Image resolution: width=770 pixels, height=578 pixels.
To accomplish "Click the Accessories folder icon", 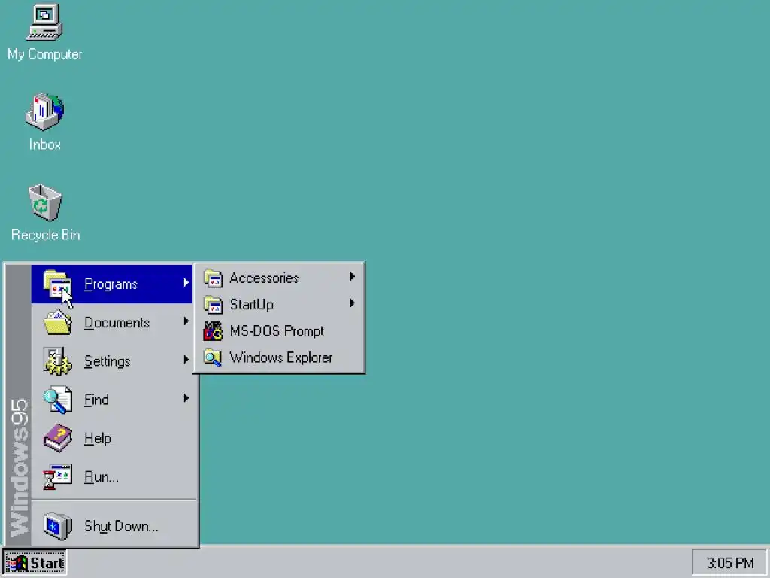I will (x=213, y=278).
